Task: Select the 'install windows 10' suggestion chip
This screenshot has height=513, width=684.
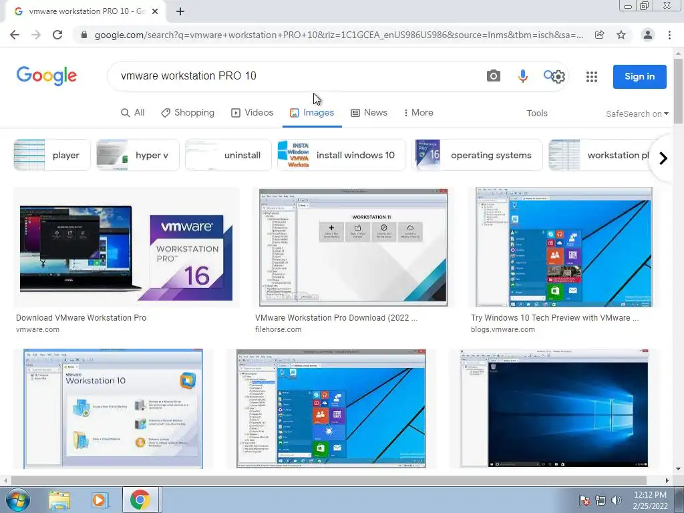Action: click(341, 155)
